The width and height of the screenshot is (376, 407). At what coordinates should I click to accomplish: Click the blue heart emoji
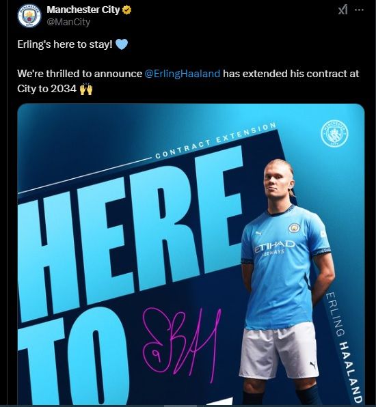tap(122, 44)
